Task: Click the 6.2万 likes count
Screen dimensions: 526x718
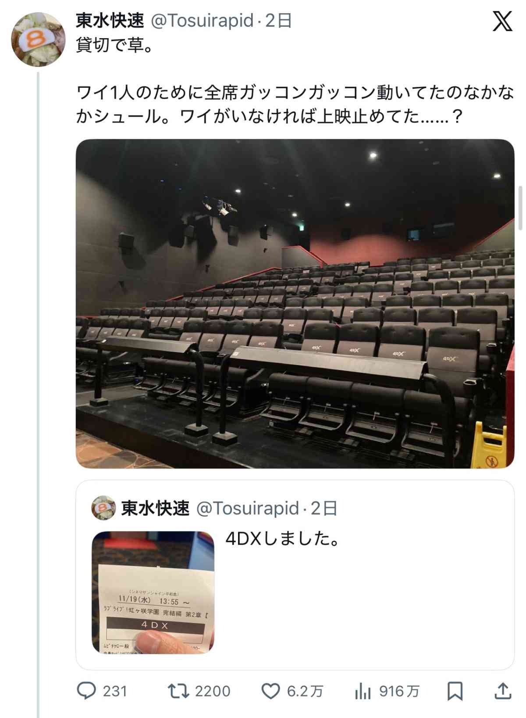Action: (305, 691)
